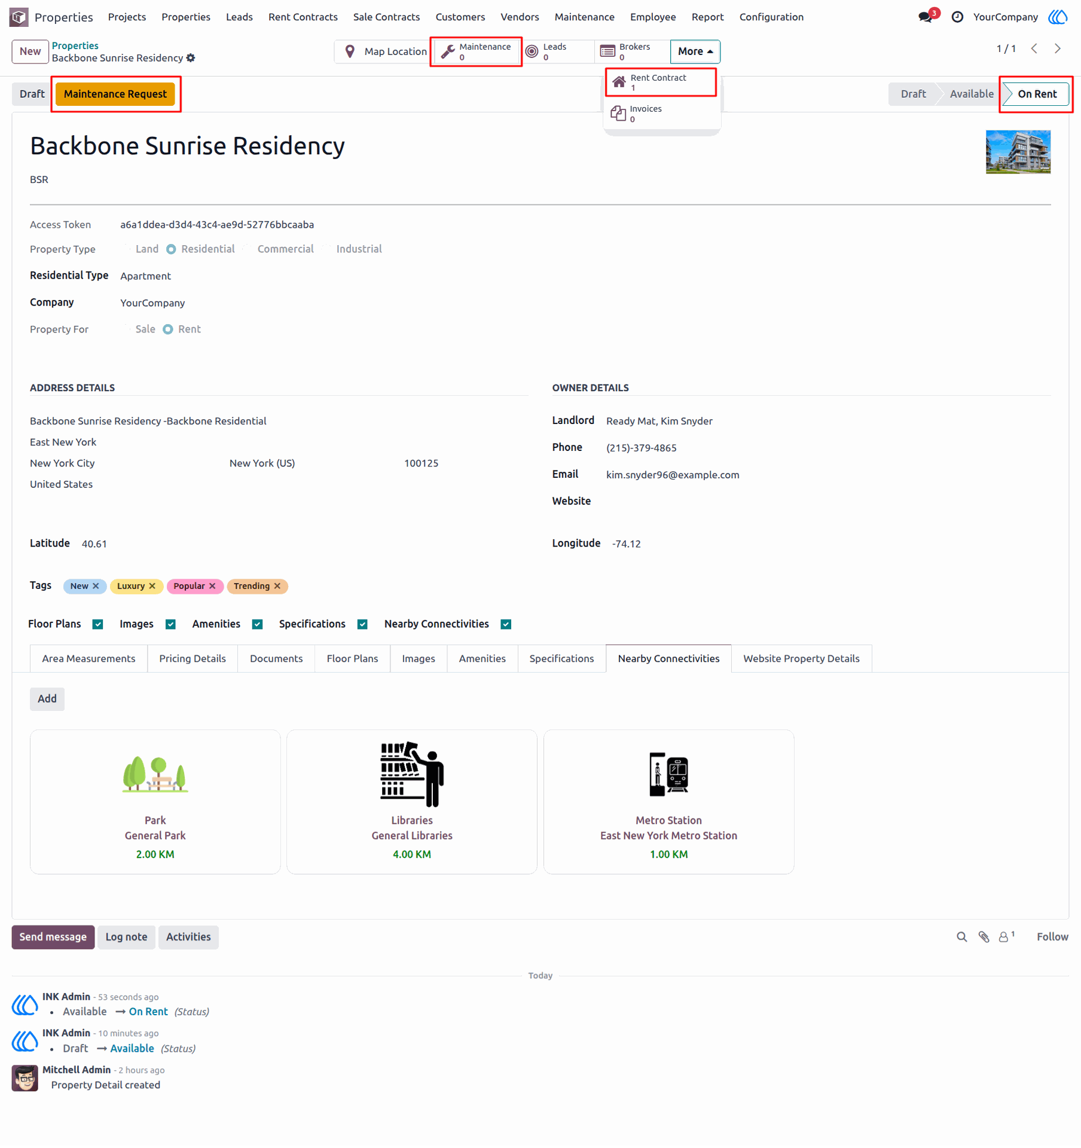This screenshot has height=1148, width=1081.
Task: Uncheck the Nearby Connectivities checkbox
Action: pyautogui.click(x=506, y=624)
